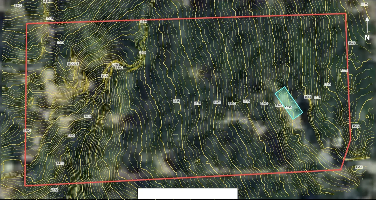Select the 1575 elevation label

pos(364,4)
